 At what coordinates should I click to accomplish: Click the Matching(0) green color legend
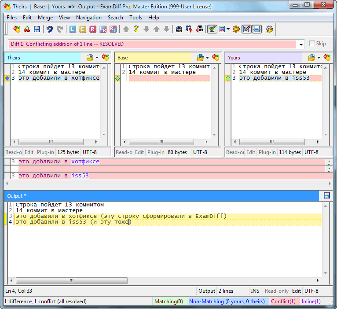[168, 302]
